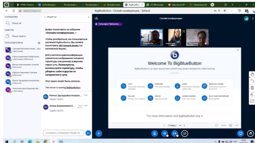Open the chat options three-dot menu
This screenshot has height=143, width=255.
click(x=89, y=17)
